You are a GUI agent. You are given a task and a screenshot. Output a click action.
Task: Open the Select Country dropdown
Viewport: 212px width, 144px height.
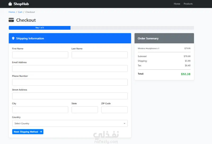pos(70,123)
